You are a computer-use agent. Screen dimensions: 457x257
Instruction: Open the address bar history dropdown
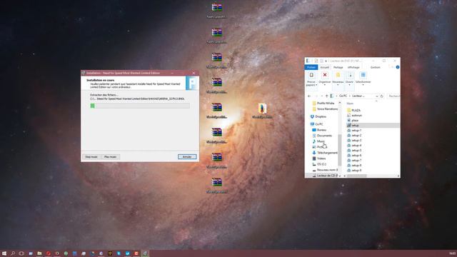377,96
